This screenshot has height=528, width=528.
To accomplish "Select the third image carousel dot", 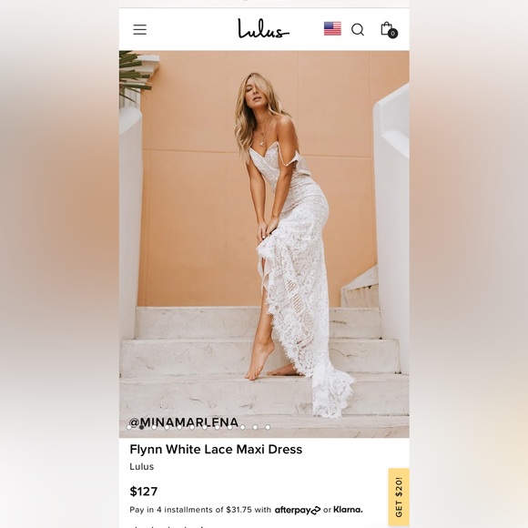I will point(154,427).
